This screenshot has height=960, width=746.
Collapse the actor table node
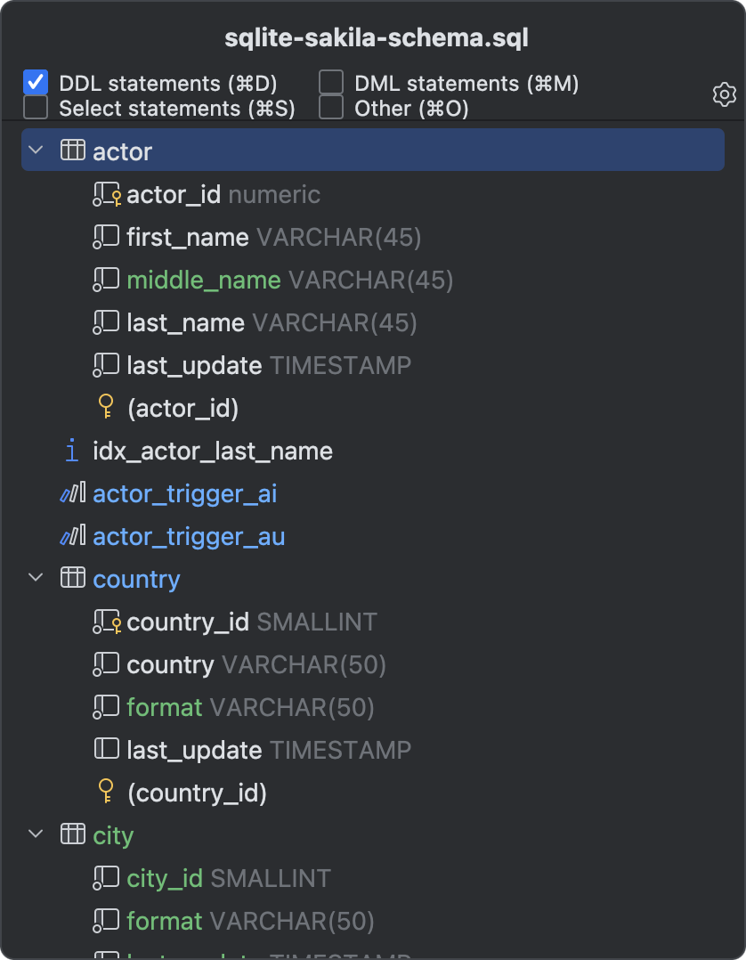click(x=35, y=150)
